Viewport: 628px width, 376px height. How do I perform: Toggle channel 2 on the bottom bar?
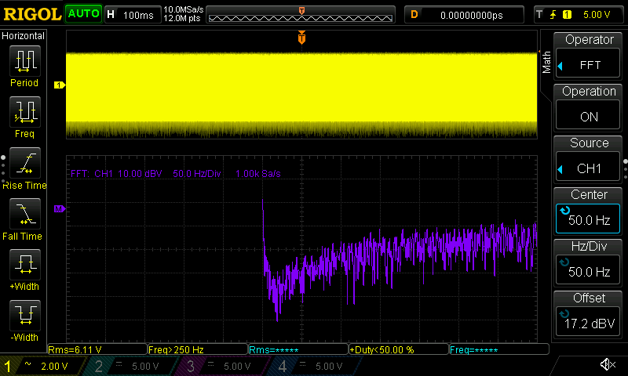coord(130,366)
